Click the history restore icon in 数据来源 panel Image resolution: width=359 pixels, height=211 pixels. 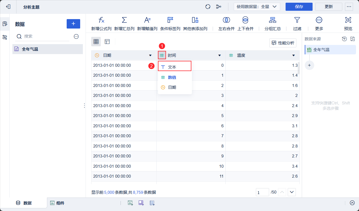(344, 39)
